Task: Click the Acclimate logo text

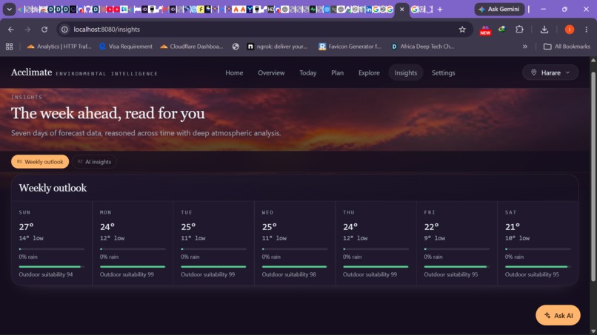Action: pos(31,72)
